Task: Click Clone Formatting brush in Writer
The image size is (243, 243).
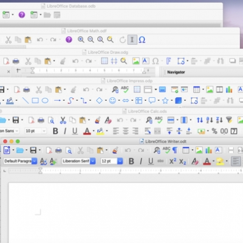Action: coord(115,150)
